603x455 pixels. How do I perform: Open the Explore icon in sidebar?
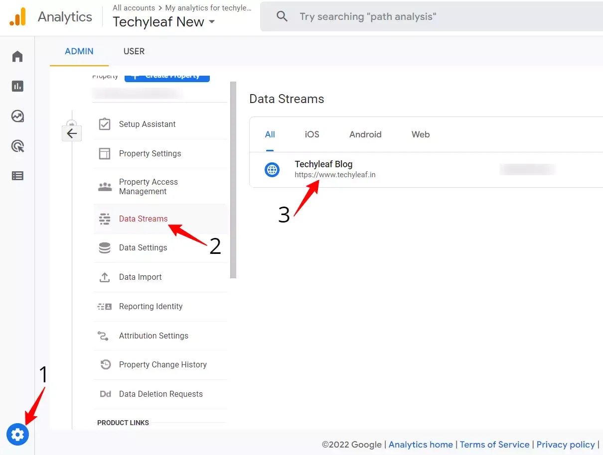17,116
